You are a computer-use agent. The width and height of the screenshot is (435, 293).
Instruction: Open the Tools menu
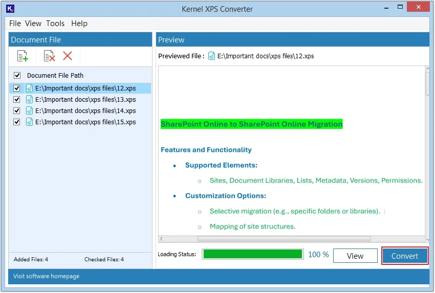(x=55, y=24)
